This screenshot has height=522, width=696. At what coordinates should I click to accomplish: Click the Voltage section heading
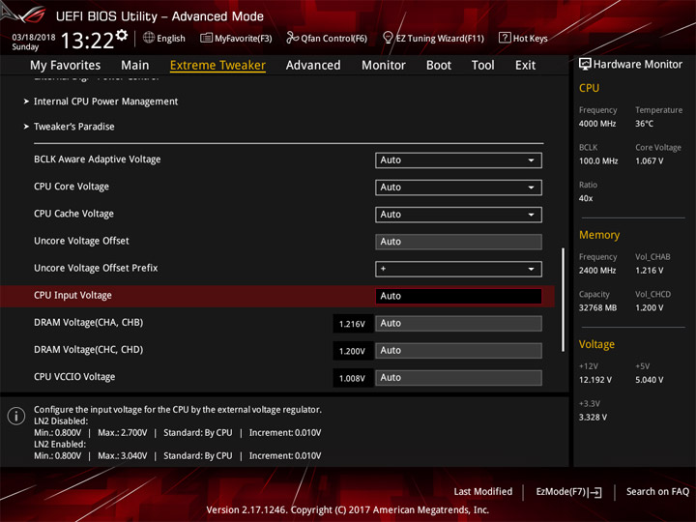596,344
